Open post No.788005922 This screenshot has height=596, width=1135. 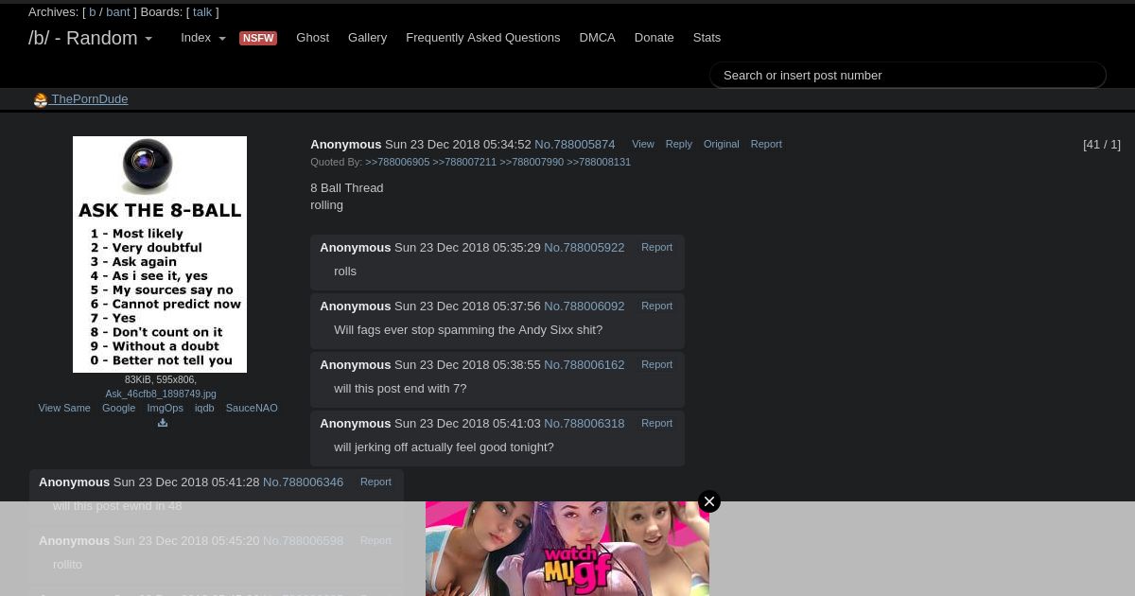(x=584, y=248)
